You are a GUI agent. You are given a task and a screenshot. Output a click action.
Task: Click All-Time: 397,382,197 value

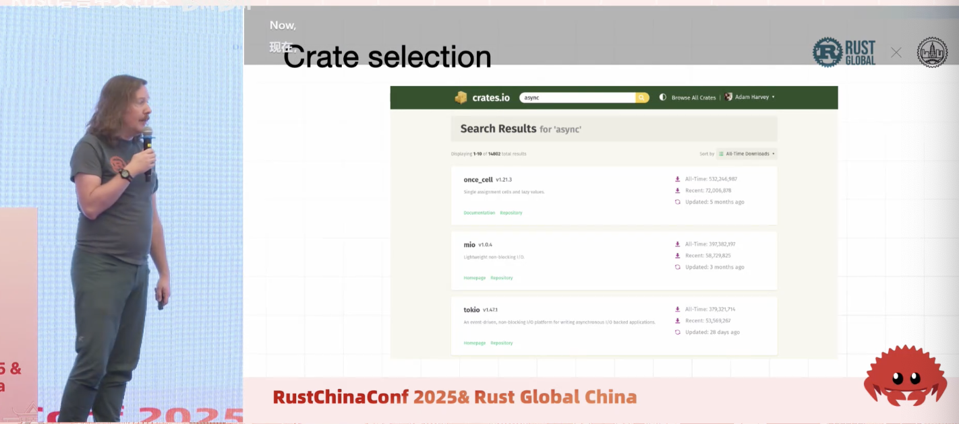(710, 244)
